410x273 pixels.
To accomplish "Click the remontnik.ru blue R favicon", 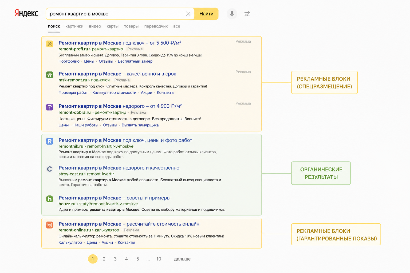I will pyautogui.click(x=50, y=141).
